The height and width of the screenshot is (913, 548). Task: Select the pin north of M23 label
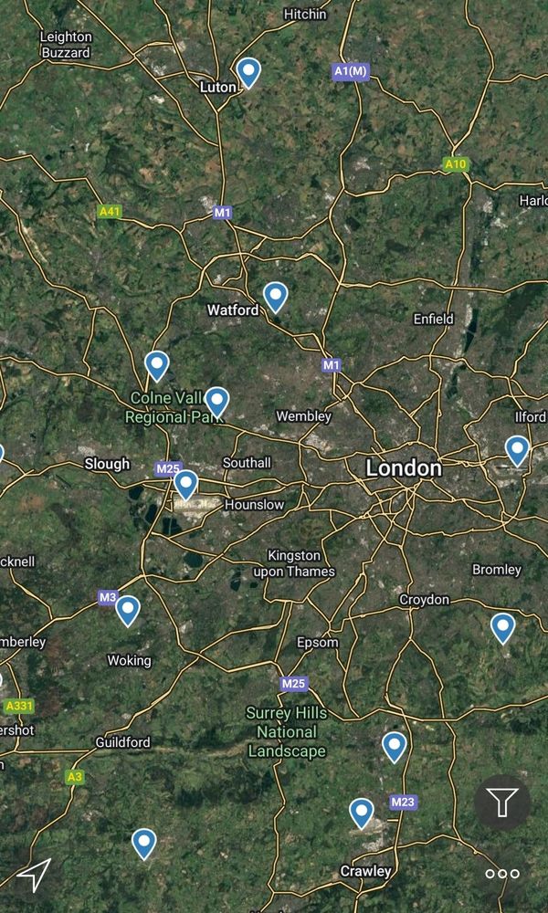[x=395, y=748]
